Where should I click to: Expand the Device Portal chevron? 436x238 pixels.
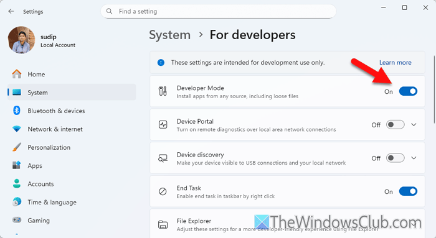click(414, 124)
